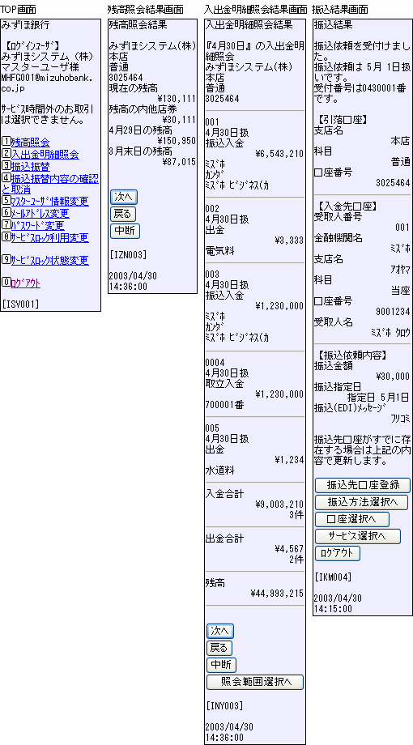Click the 電気料 description text
413x745 pixels.
[219, 251]
